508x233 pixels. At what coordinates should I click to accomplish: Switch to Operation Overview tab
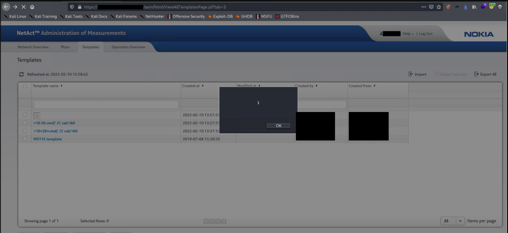point(129,47)
